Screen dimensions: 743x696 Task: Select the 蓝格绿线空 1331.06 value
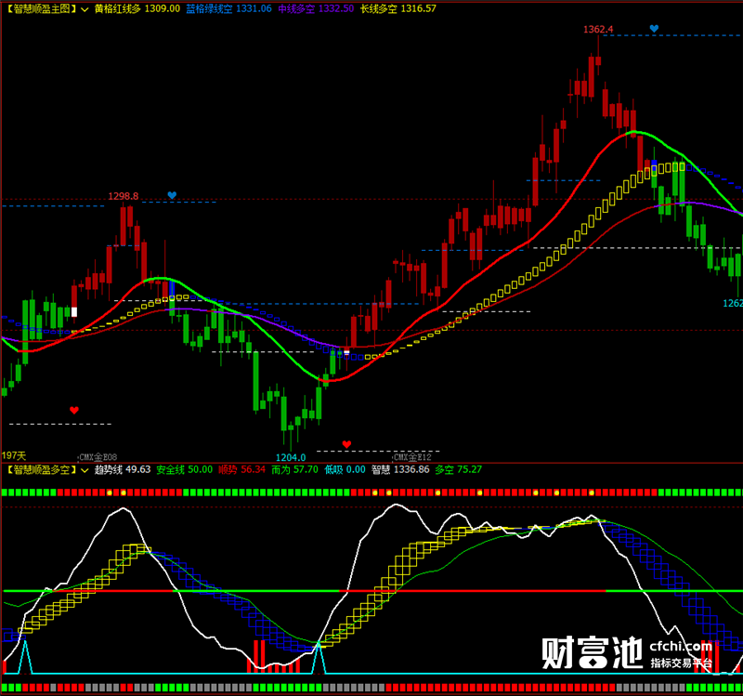[228, 8]
